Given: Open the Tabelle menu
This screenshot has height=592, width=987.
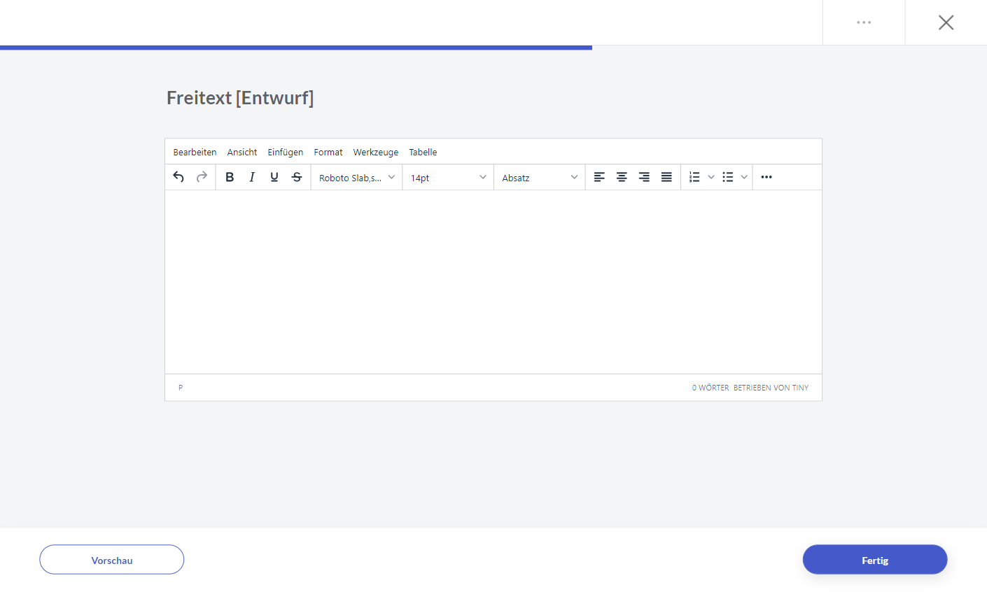Looking at the screenshot, I should [423, 152].
